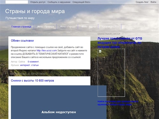Click the 'статьи' label link
The height and width of the screenshot is (119, 159).
[x=35, y=65]
